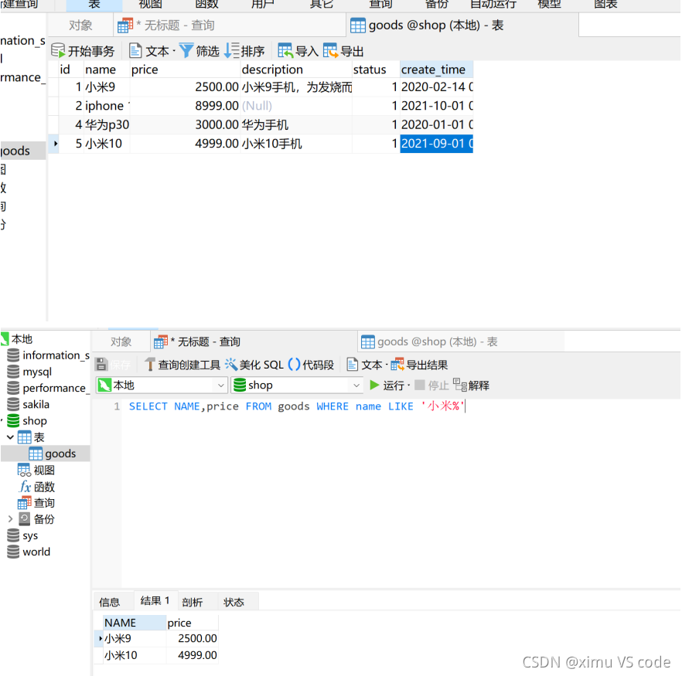Select the goods table in the tree
682x676 pixels.
[53, 453]
